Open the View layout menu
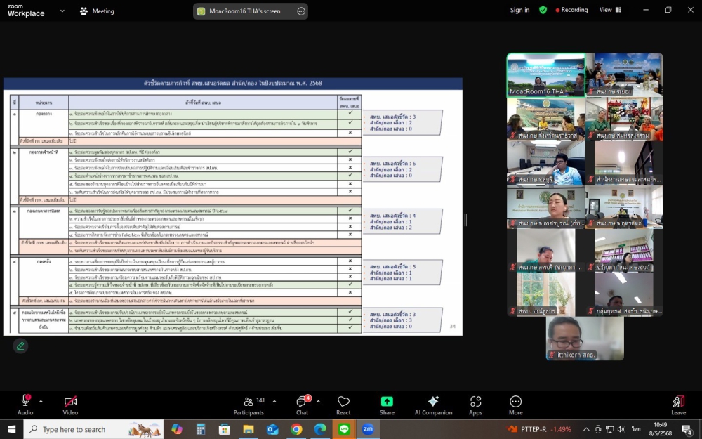 tap(609, 10)
